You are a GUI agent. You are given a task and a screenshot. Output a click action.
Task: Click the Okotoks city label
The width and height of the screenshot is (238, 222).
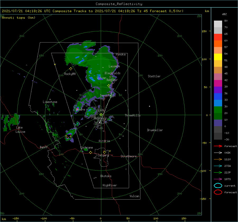point(106,176)
